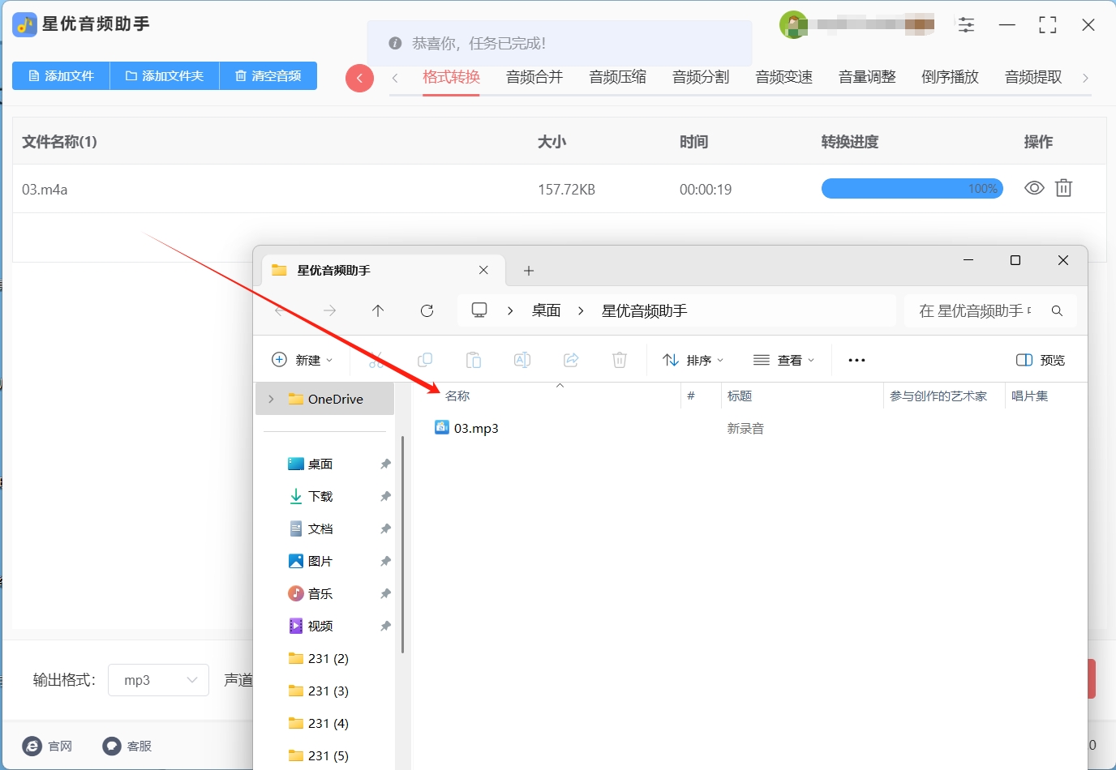This screenshot has width=1116, height=770.
Task: Go up one folder in Explorer
Action: [378, 310]
